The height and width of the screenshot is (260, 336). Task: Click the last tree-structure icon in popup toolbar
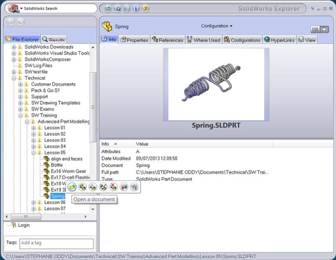(x=135, y=187)
